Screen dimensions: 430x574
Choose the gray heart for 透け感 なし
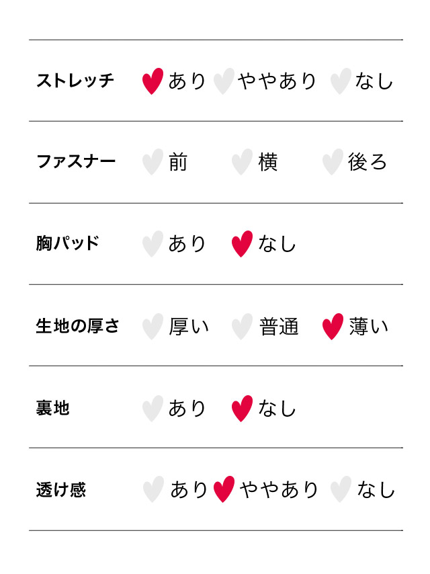pos(341,489)
